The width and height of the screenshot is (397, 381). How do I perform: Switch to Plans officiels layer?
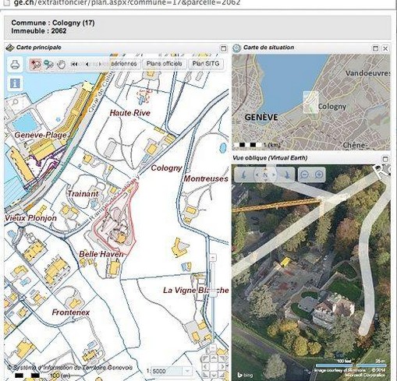click(164, 64)
